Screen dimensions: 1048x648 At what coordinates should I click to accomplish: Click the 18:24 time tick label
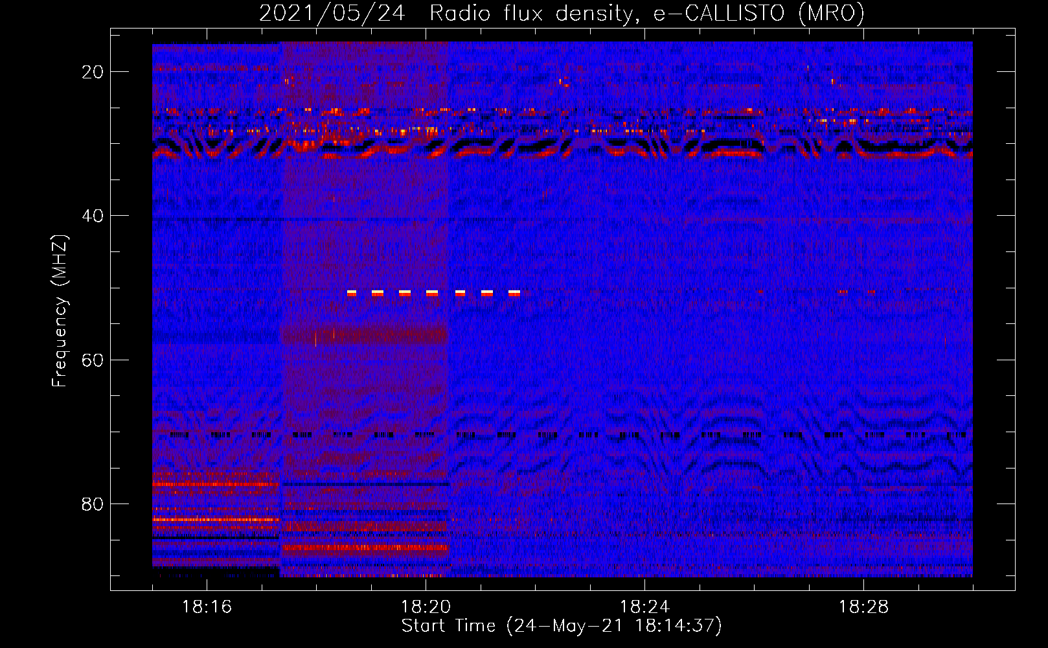pos(644,607)
